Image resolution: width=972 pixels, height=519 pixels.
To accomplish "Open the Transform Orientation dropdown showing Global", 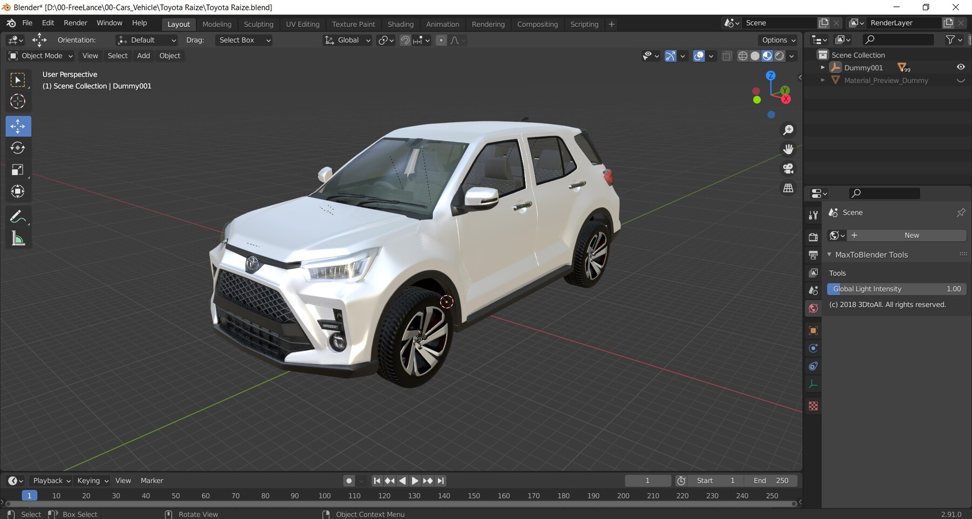I will pos(347,40).
